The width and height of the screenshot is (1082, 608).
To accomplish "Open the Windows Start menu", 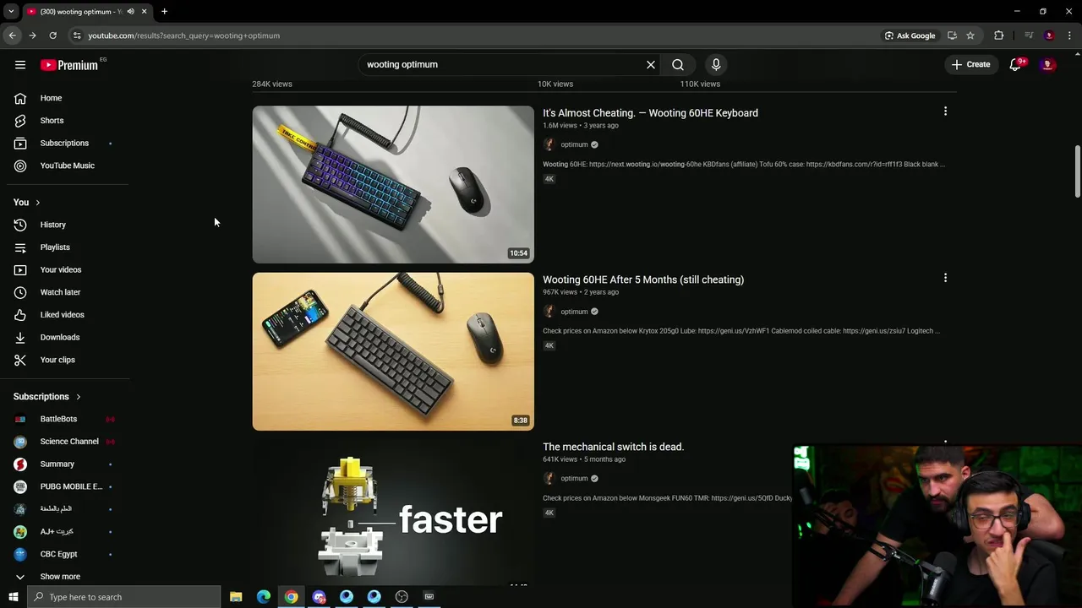I will click(x=13, y=597).
